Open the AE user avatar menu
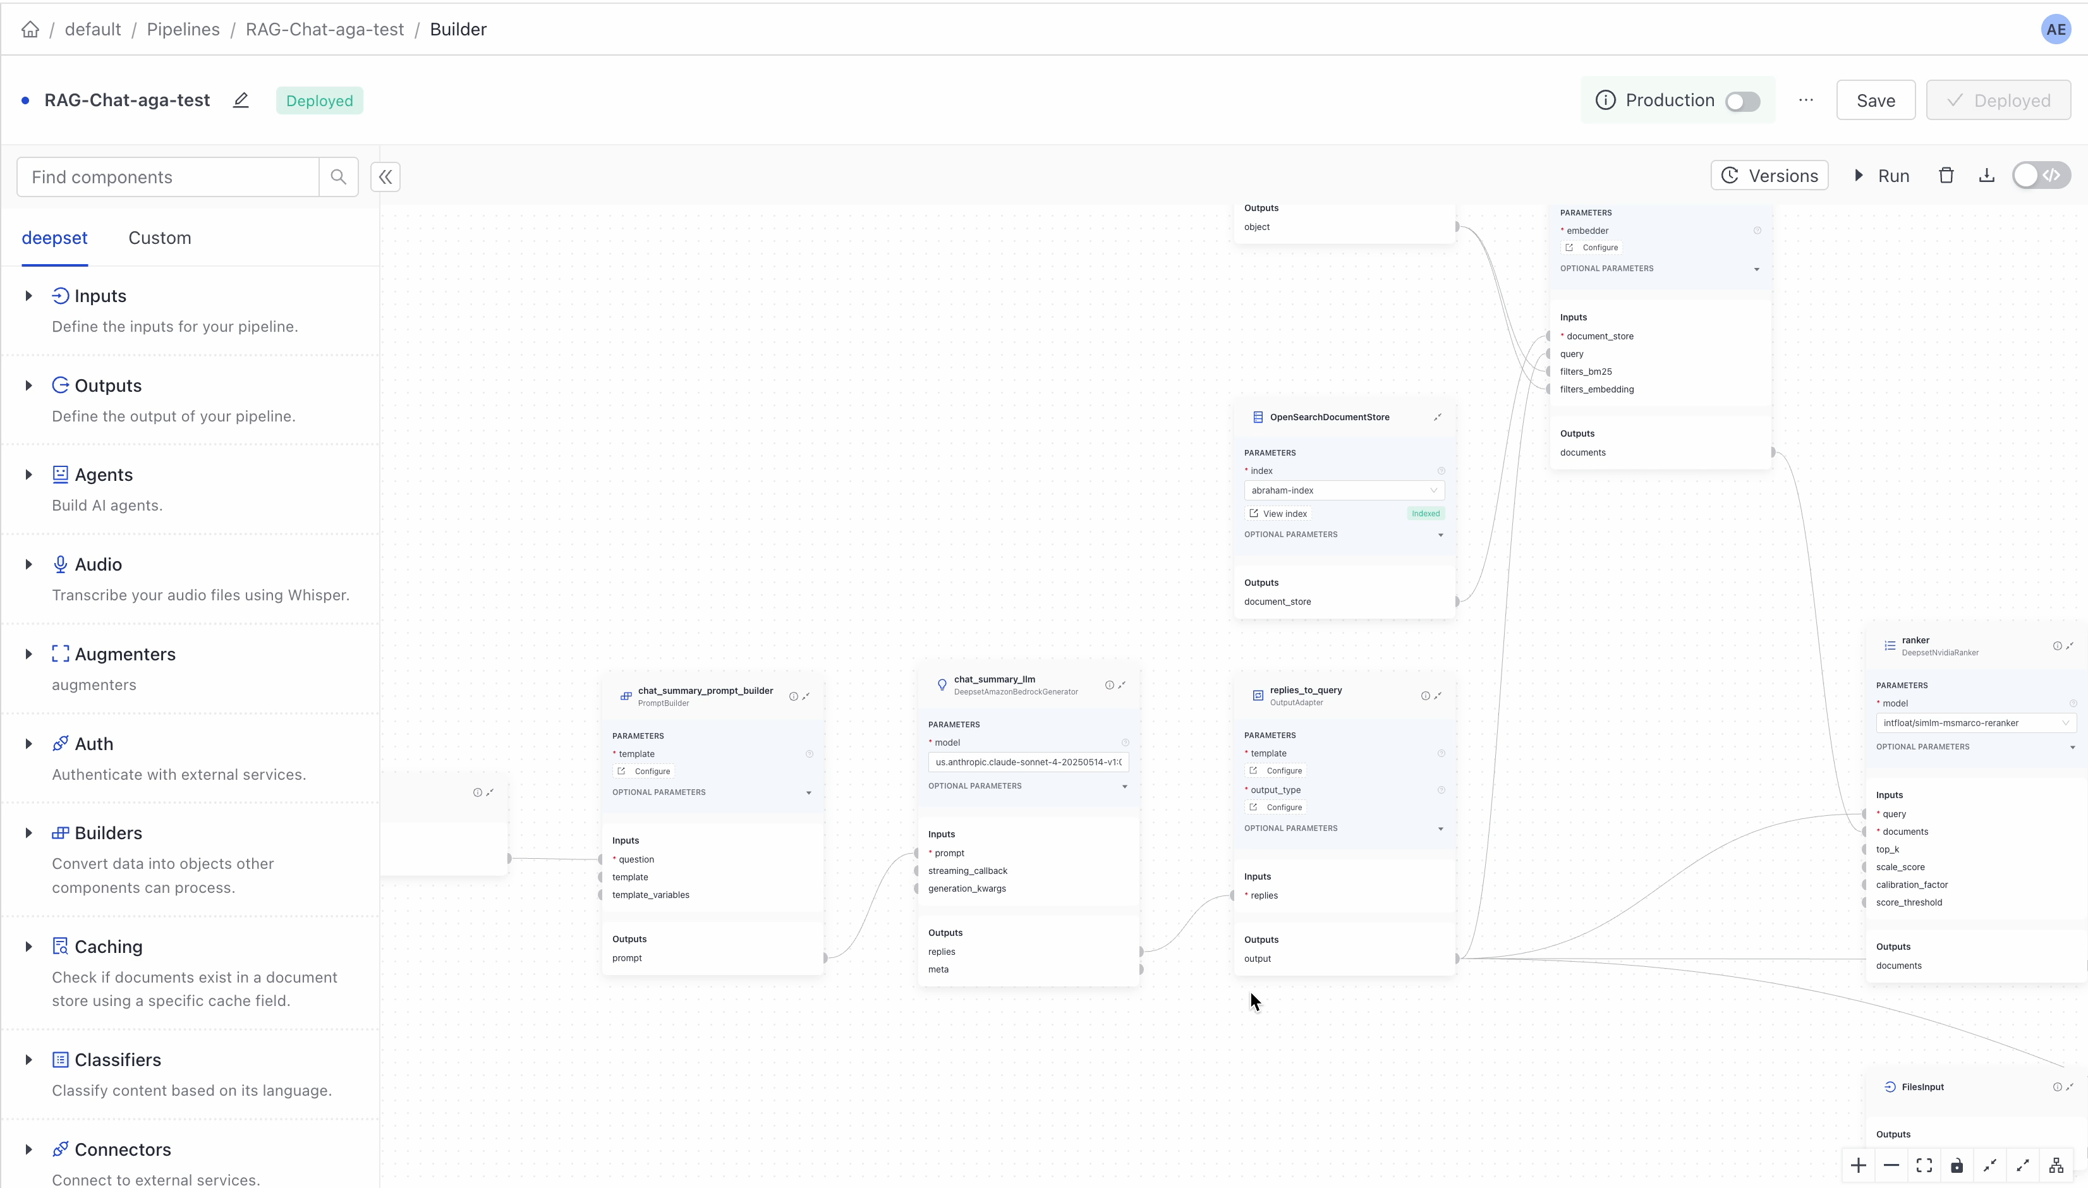The width and height of the screenshot is (2088, 1188). pos(2055,29)
